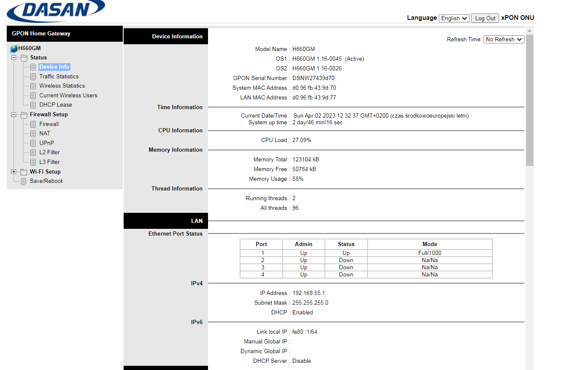Open Wireless Statistics page

point(62,86)
